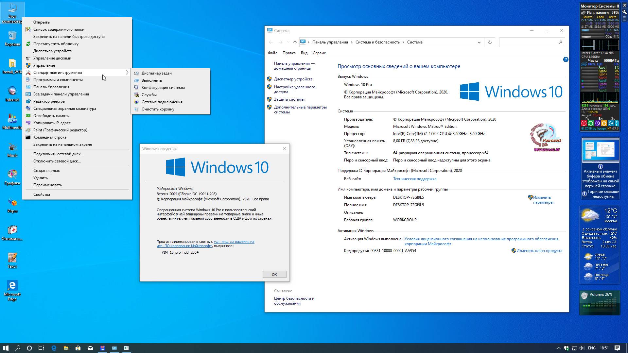This screenshot has height=353, width=628.
Task: Open the recent locations dropdown next to the forward arrow
Action: [288, 42]
